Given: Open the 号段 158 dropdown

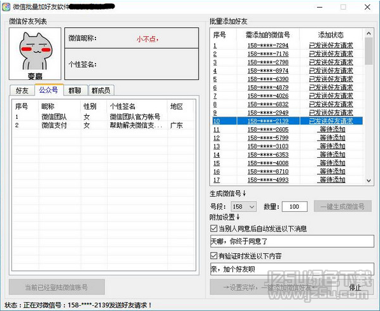Looking at the screenshot, I should [244, 207].
